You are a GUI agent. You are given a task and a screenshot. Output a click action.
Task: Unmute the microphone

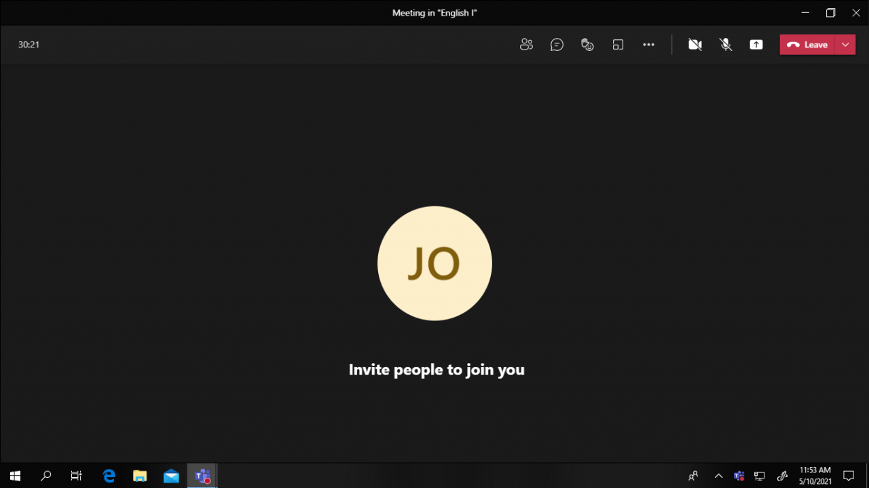(726, 45)
